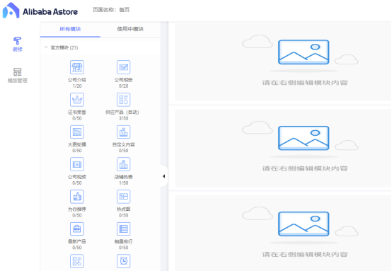The width and height of the screenshot is (392, 271).
Task: Add the 为你推荐 thumbs-up module
Action: point(77,197)
